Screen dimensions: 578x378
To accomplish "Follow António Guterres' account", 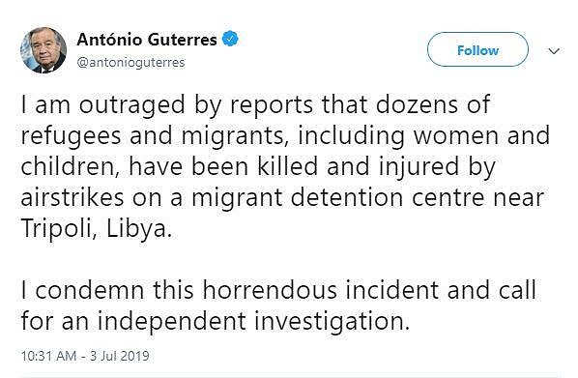I will [x=477, y=49].
